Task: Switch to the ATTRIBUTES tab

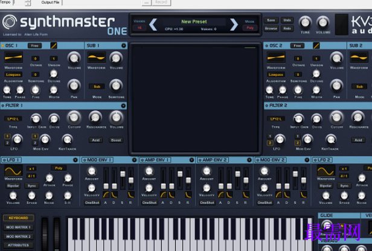Action: tap(19, 245)
